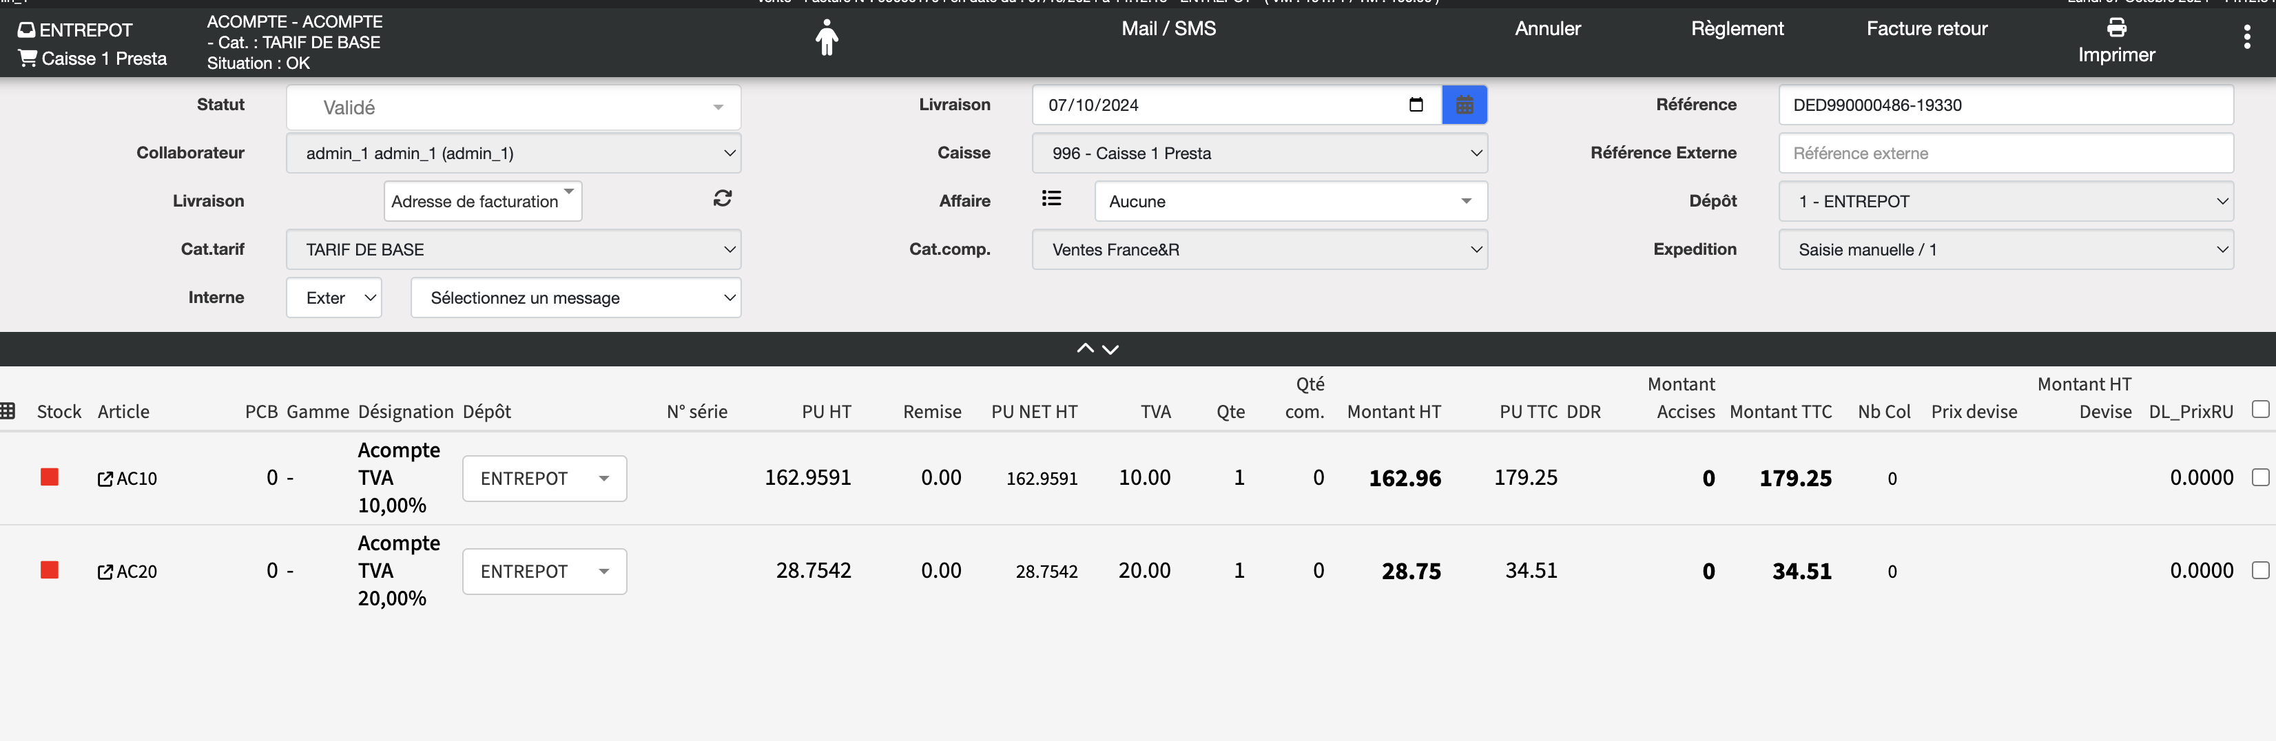Check the checkbox on the AC10 row
Image resolution: width=2276 pixels, height=741 pixels.
point(2259,477)
